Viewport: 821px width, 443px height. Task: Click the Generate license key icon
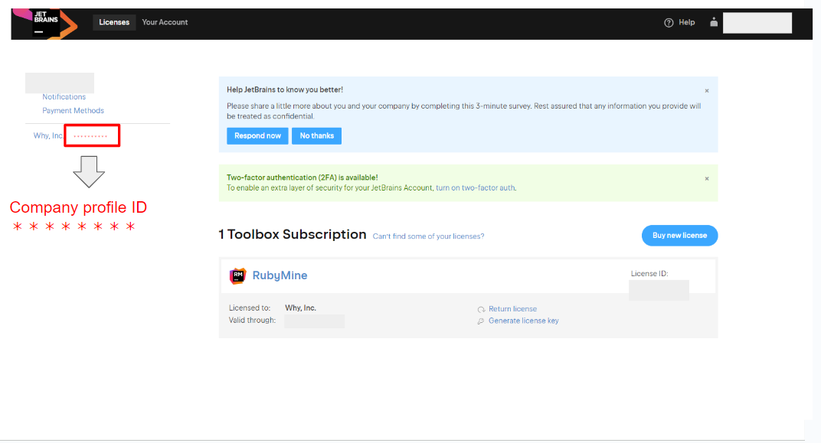481,321
